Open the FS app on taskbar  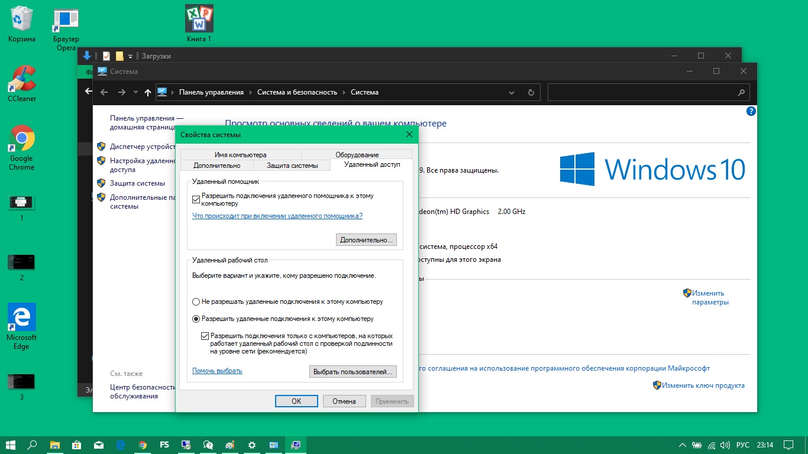[x=164, y=445]
